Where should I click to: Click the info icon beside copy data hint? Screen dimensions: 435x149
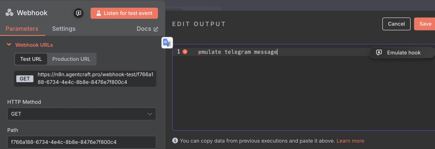(x=175, y=141)
